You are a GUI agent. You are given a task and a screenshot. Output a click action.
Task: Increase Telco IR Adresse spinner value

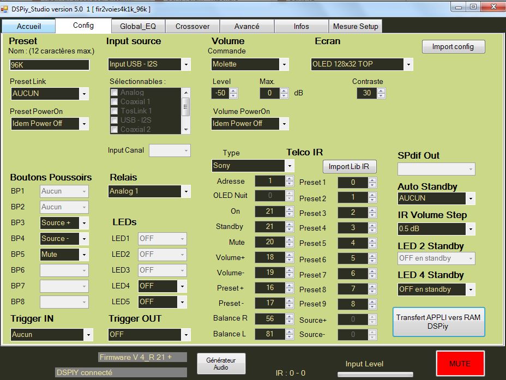pos(290,179)
